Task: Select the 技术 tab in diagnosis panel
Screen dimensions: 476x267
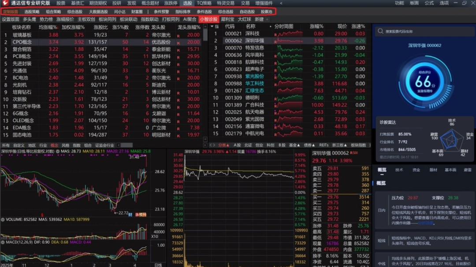Action: [399, 170]
